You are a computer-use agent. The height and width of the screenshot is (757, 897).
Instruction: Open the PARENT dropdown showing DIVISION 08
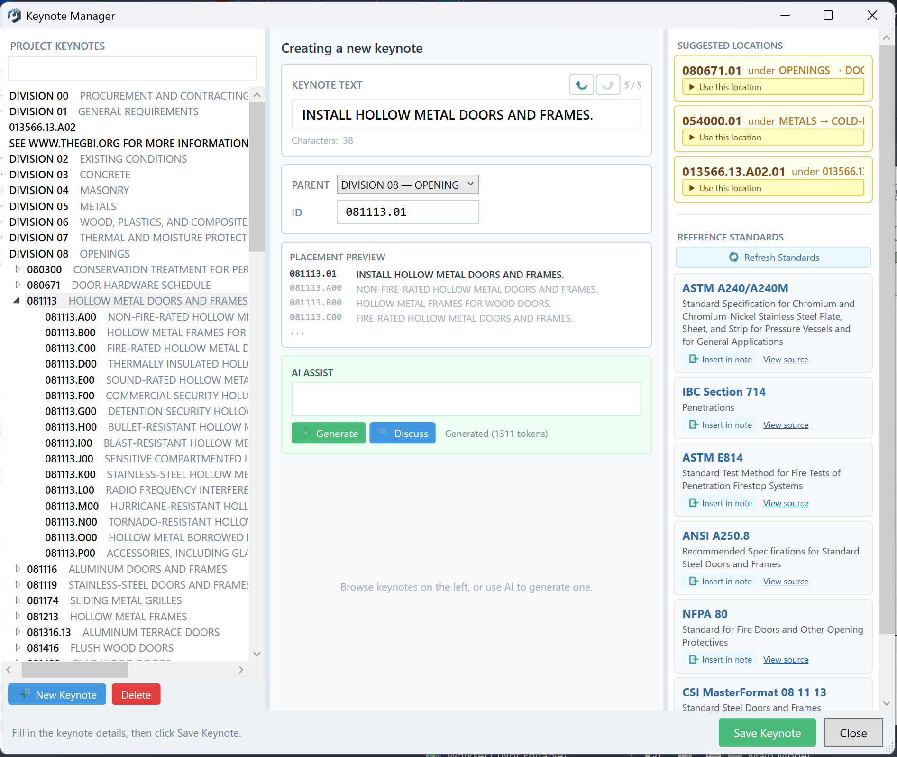[x=408, y=184]
